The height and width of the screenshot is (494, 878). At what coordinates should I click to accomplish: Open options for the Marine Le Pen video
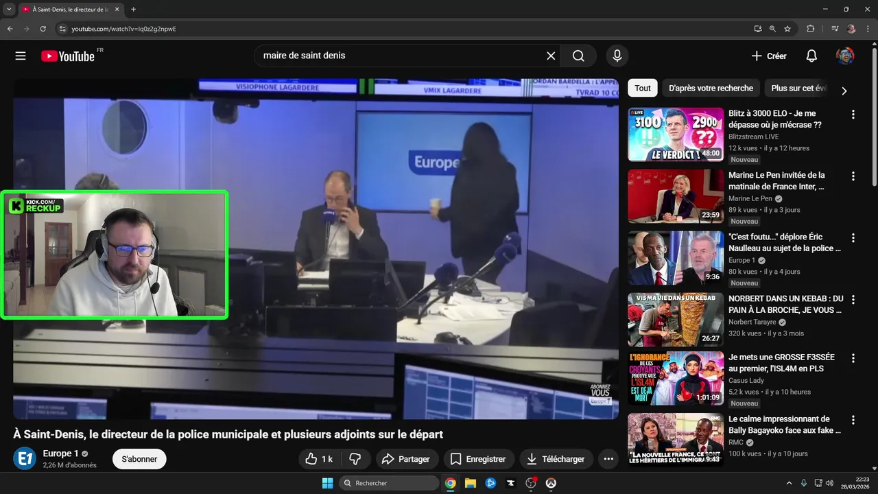[x=853, y=176]
